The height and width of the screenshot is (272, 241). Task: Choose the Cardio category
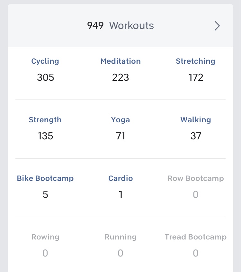(121, 178)
